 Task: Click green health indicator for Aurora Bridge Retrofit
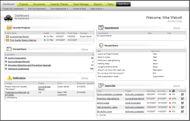tap(45, 36)
